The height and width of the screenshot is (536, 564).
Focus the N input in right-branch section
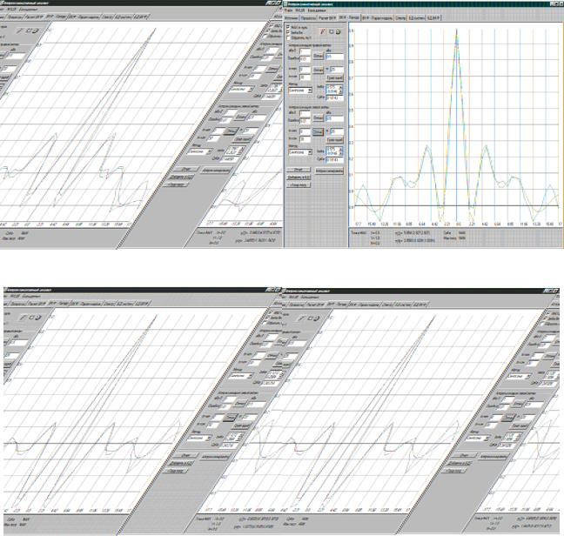coord(337,70)
